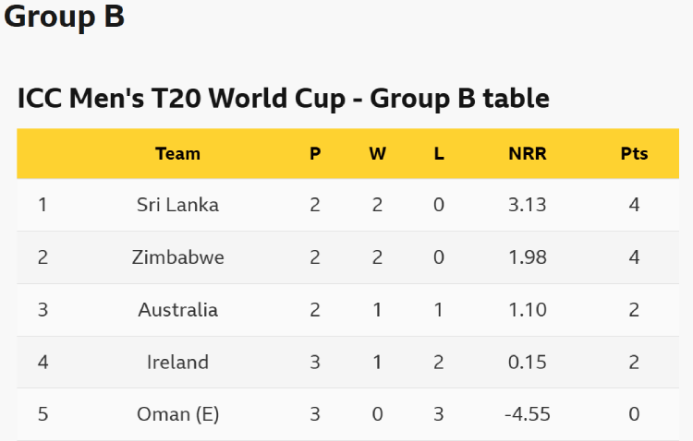Click the P column header
Screen dimensions: 693x441
point(315,154)
